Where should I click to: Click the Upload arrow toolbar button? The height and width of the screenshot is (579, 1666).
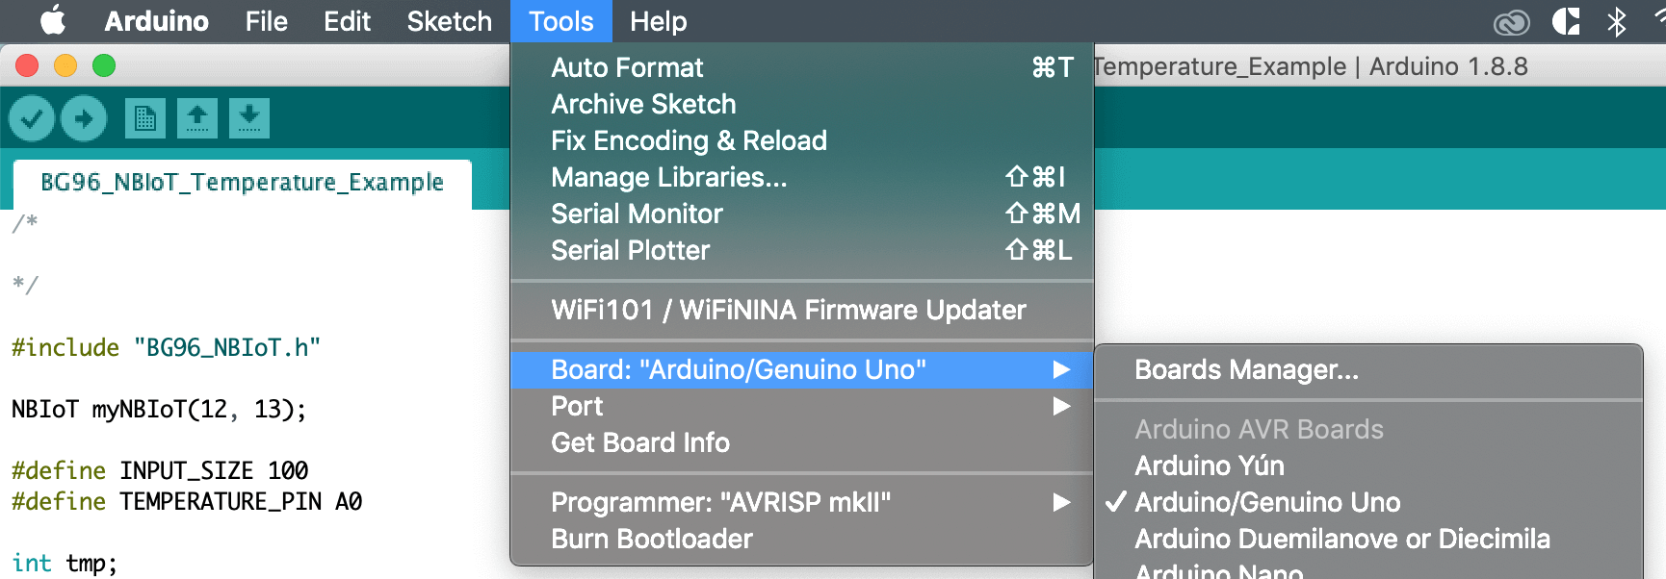84,118
